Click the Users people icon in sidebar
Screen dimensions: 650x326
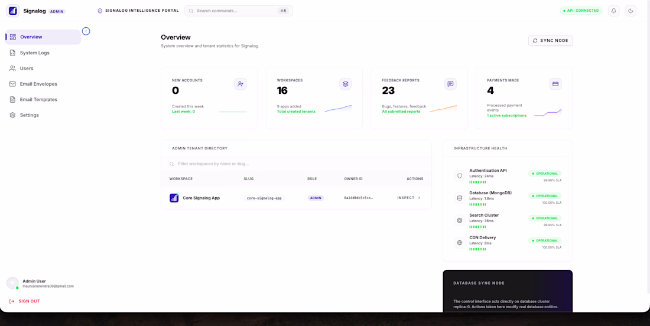(12, 69)
